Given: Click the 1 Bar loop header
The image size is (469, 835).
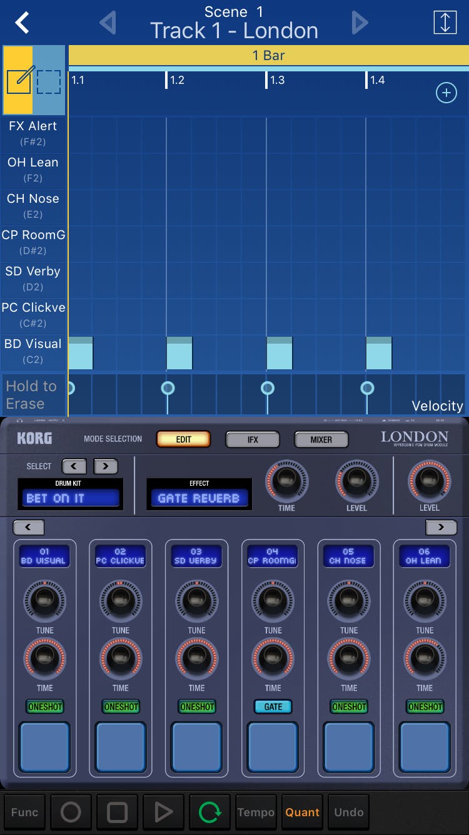Looking at the screenshot, I should point(269,55).
